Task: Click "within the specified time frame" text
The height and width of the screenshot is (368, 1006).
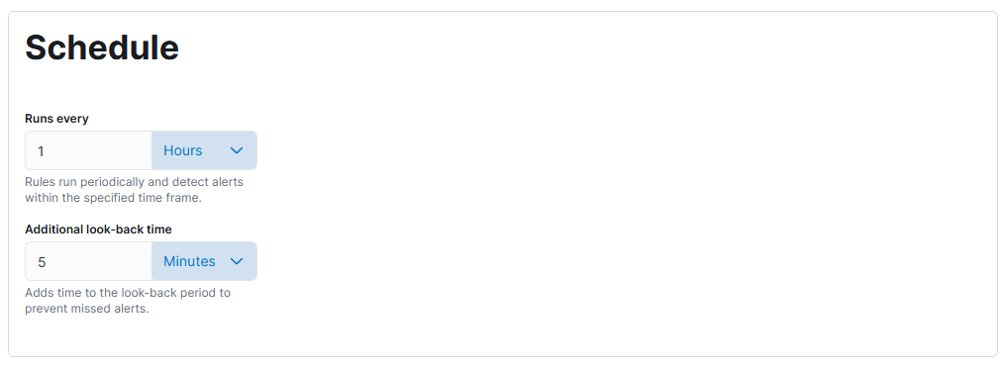Action: click(x=114, y=198)
